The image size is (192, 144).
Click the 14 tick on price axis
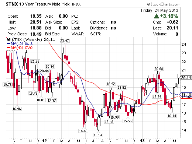coord(184,130)
